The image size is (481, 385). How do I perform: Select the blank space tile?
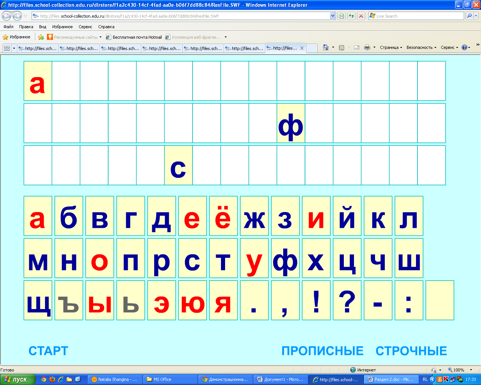(x=440, y=300)
